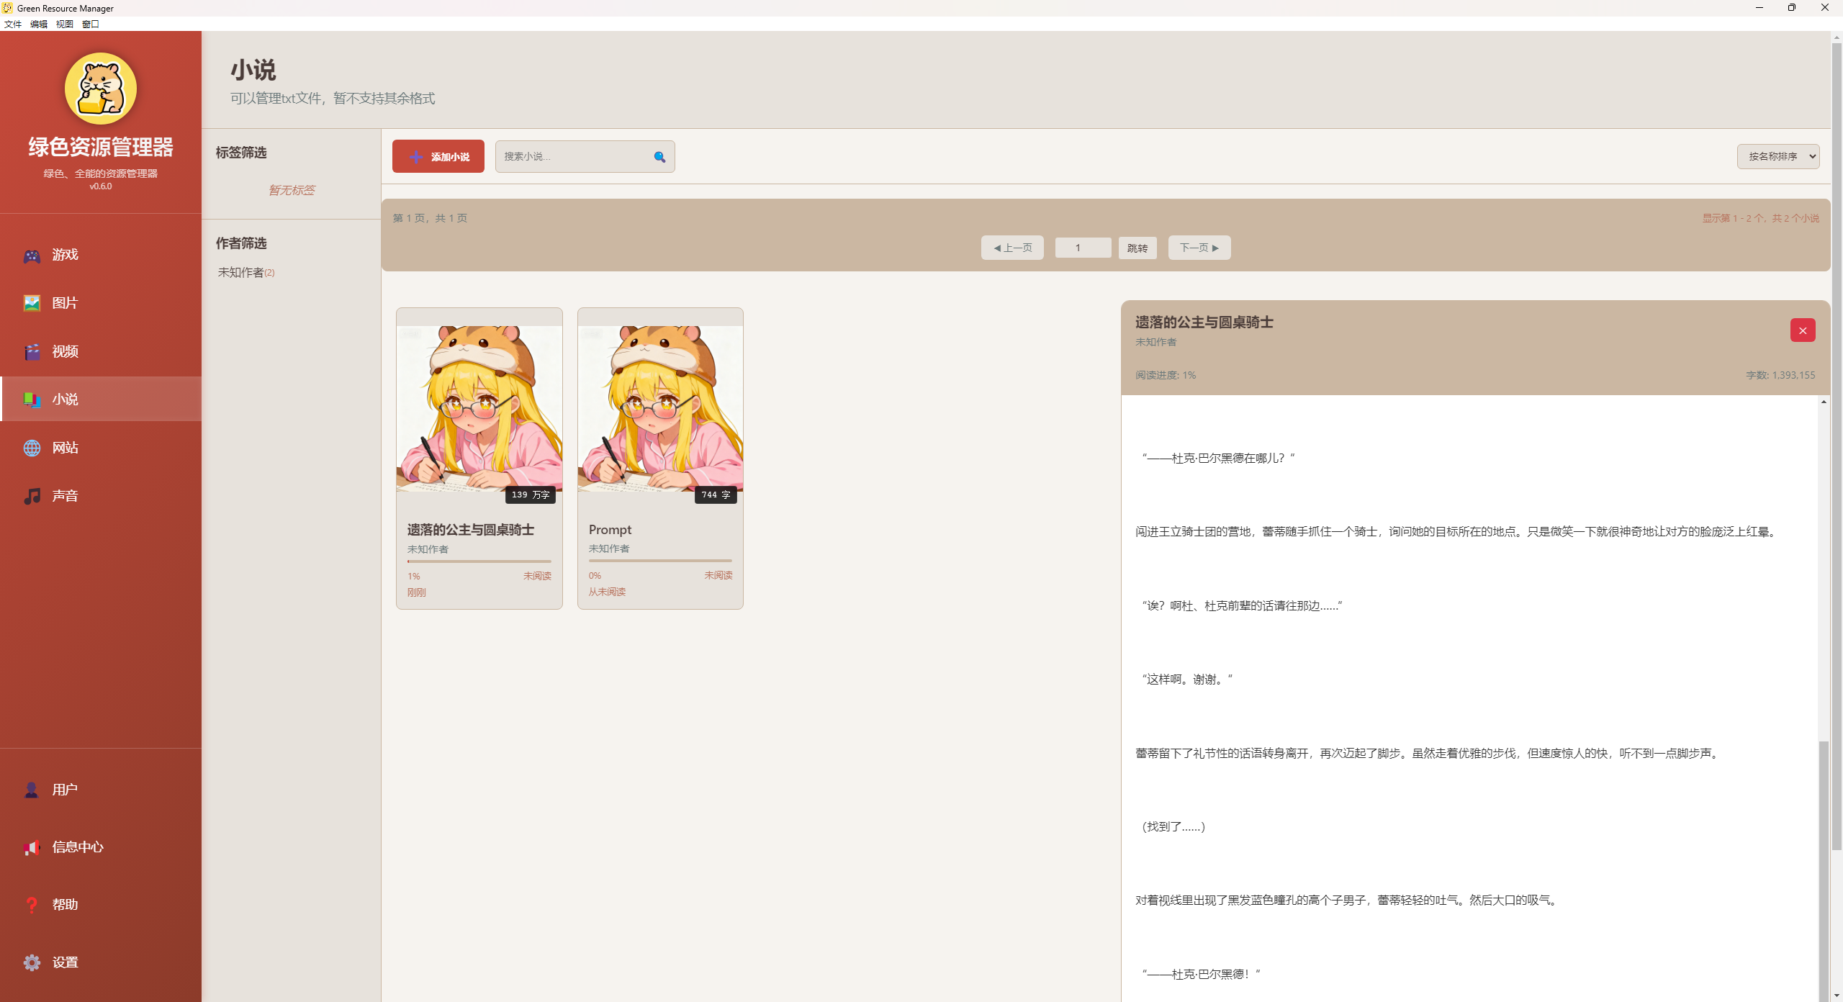1843x1002 pixels.
Task: Click the card title 遗落的公主与圆桌骑士
Action: 471,530
